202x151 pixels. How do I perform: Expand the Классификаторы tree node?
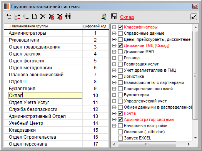point(114,27)
